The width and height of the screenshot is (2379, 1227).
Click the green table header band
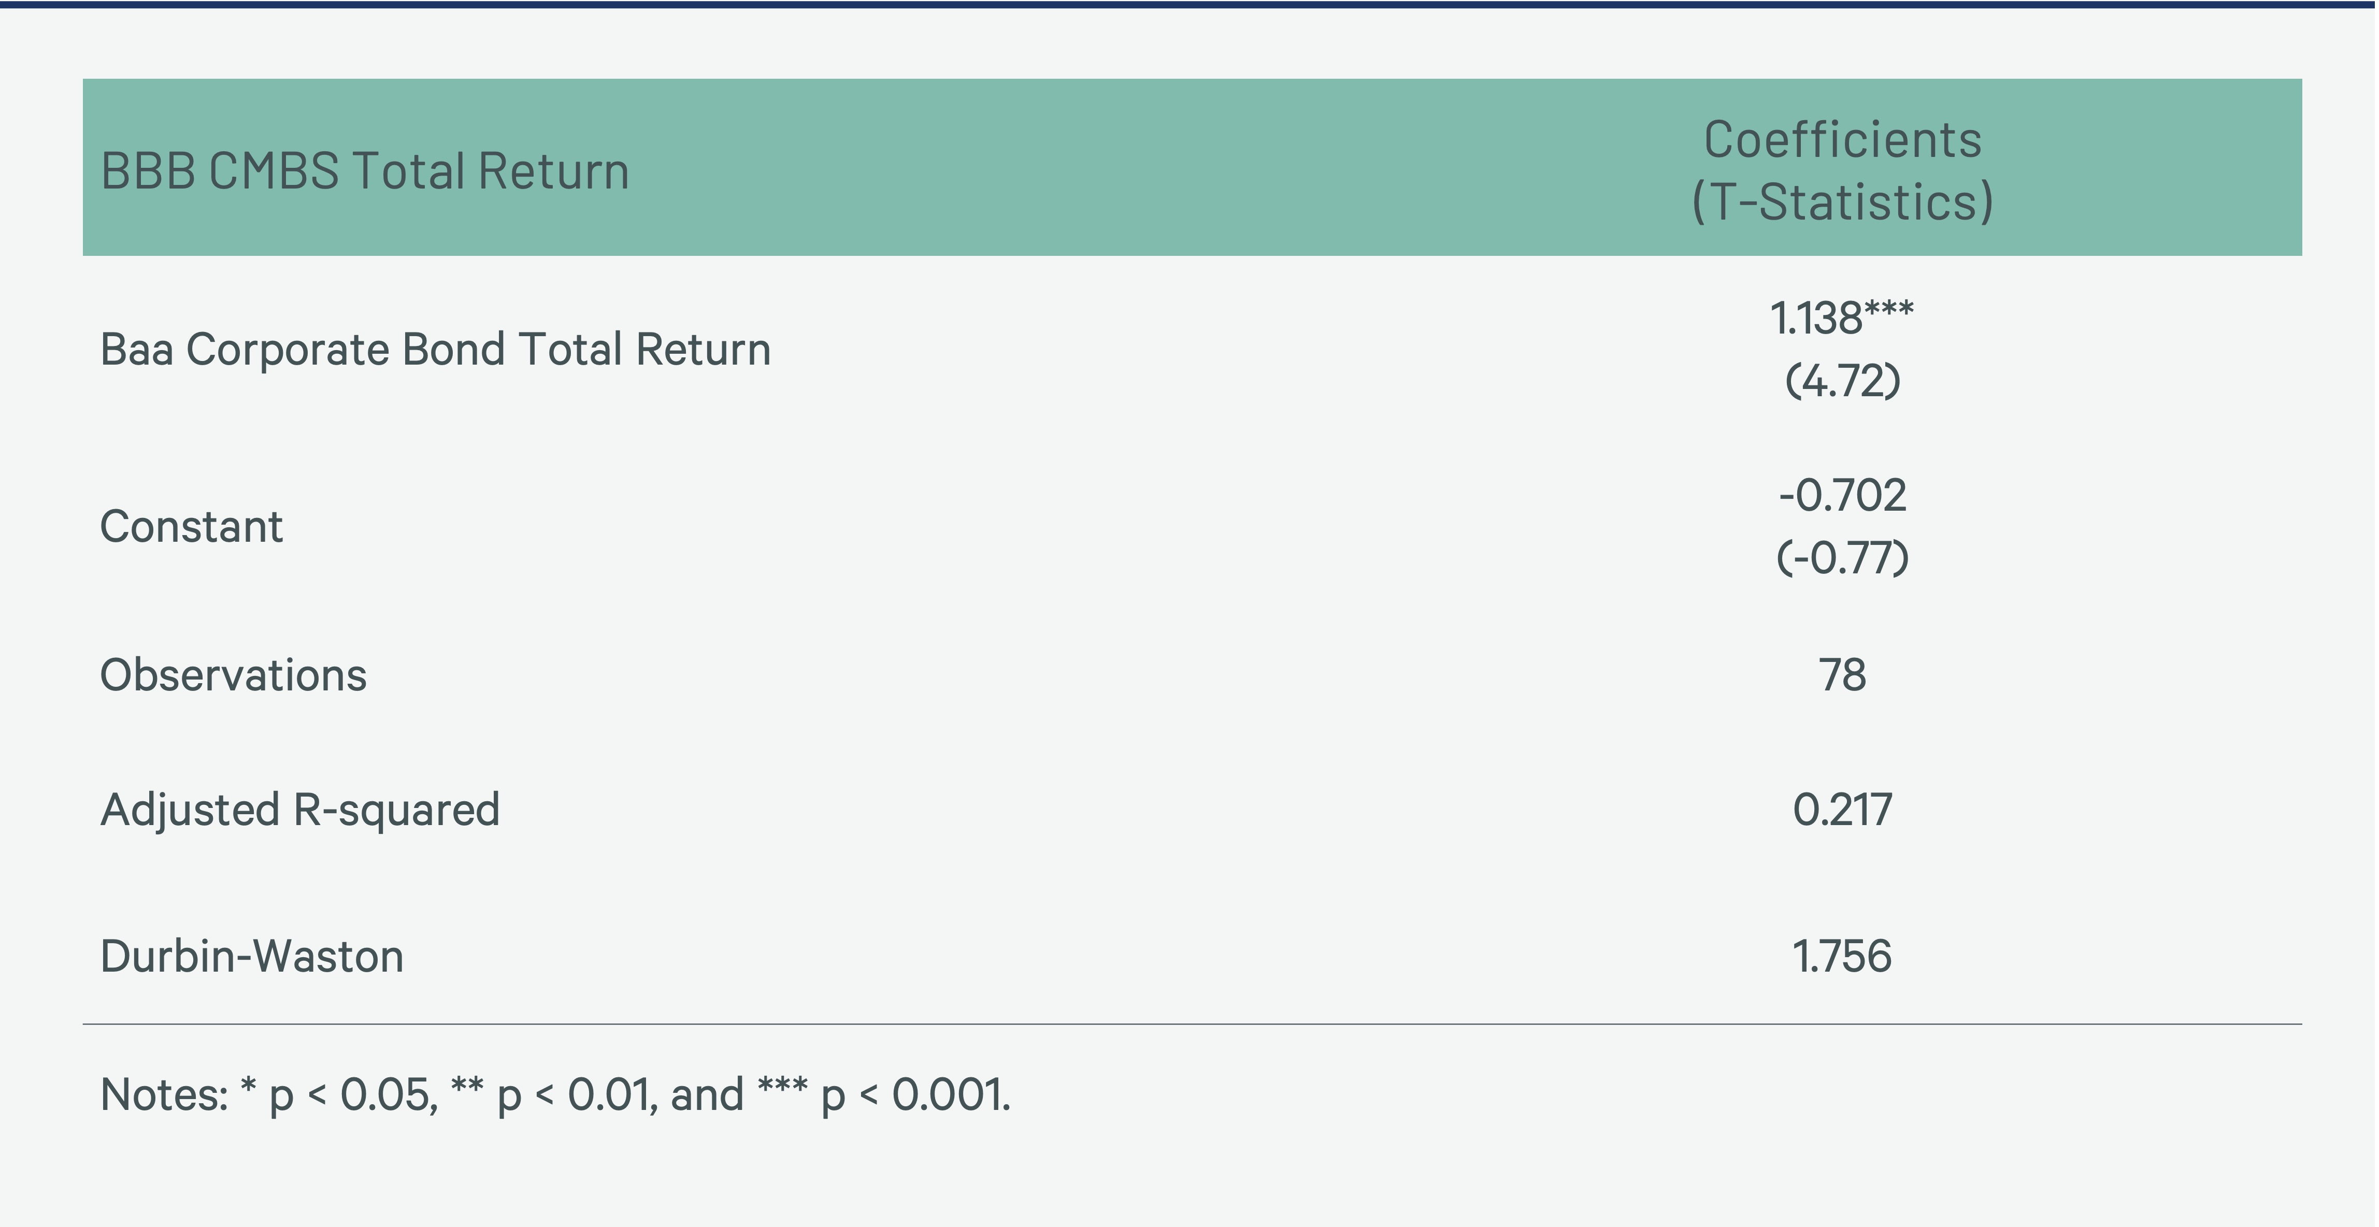coord(1192,167)
